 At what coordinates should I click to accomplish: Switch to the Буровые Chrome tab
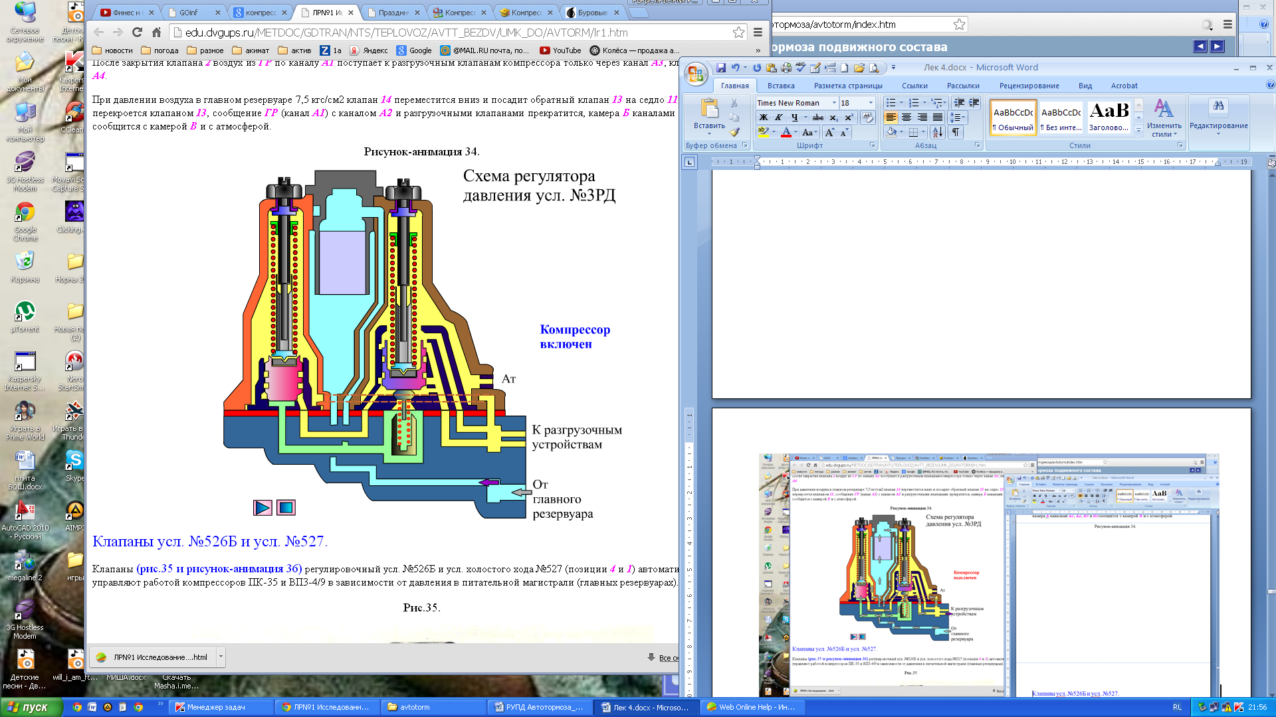(592, 13)
